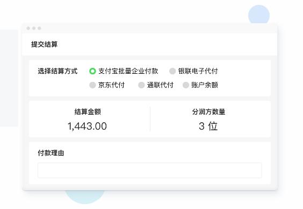Click the vertical divider between amounts
The height and width of the screenshot is (209, 303).
(150, 119)
